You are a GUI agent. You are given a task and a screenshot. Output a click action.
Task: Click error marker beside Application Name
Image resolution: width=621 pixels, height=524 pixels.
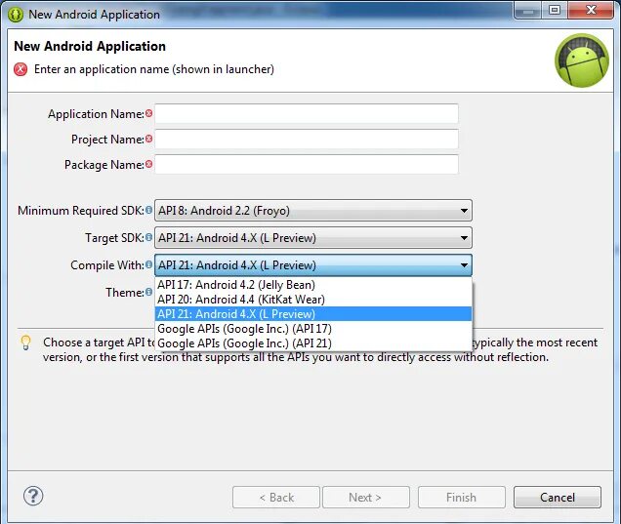(148, 113)
